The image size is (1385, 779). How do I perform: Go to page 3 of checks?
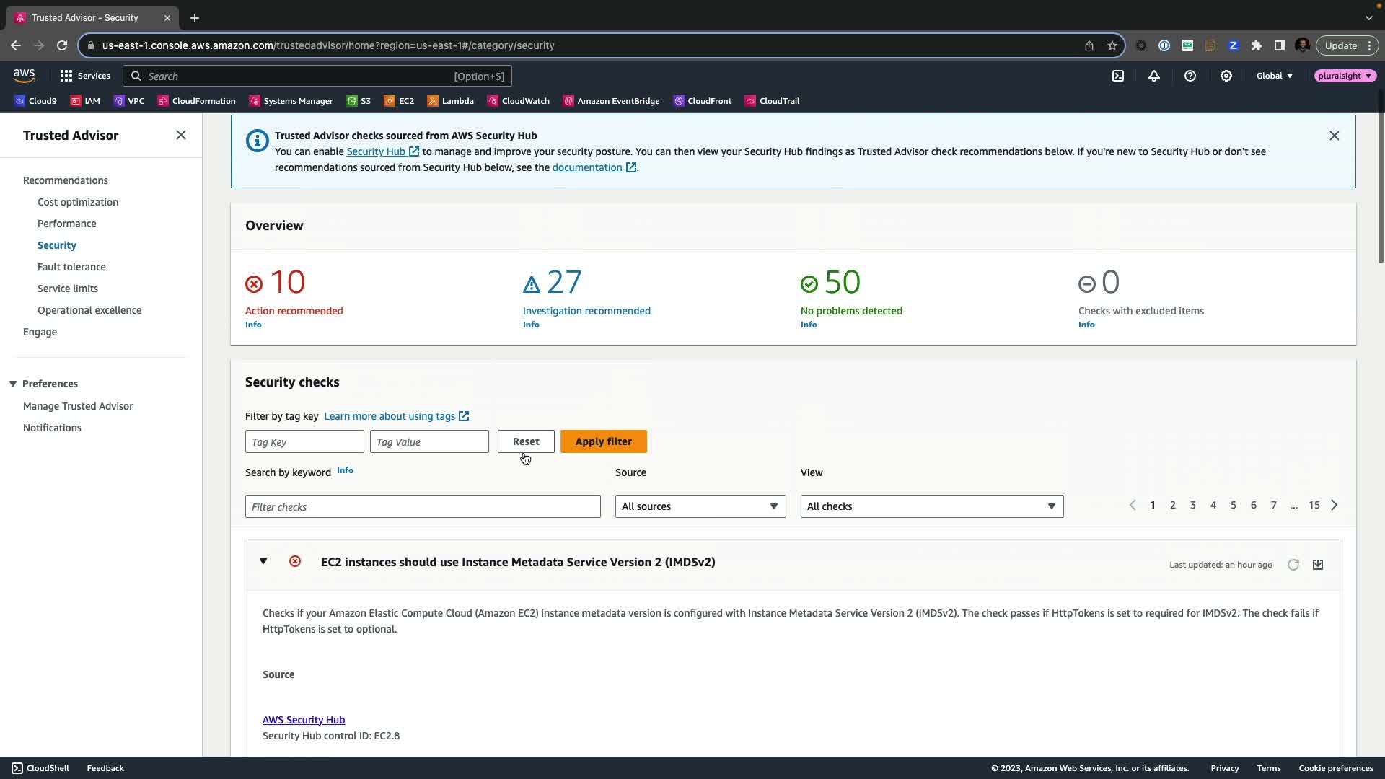click(x=1193, y=505)
